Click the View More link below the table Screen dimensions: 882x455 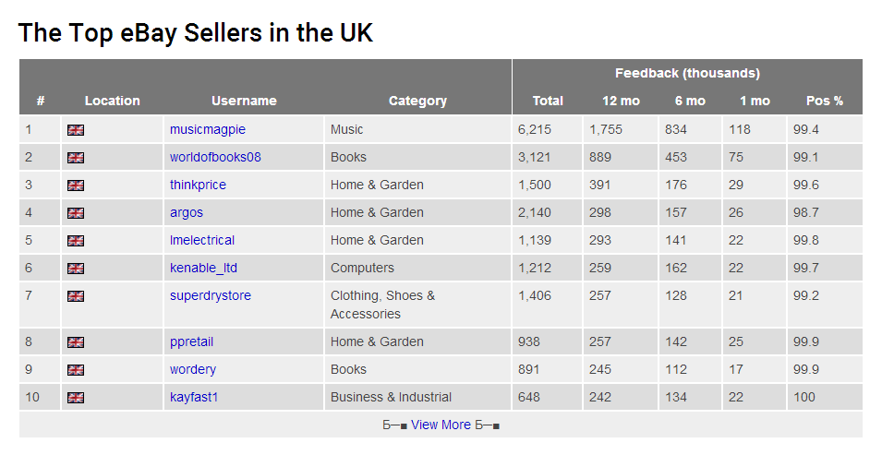coord(441,425)
